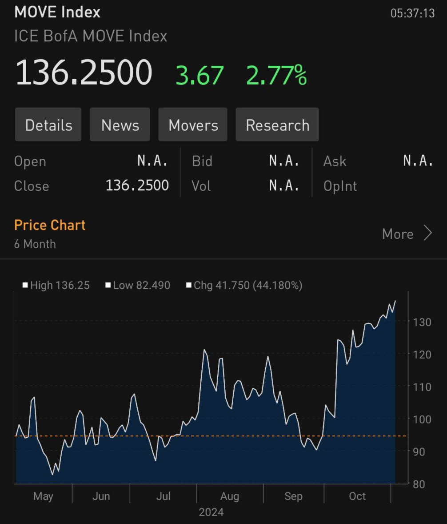Click the 100 y-axis label
The width and height of the screenshot is (447, 524).
(422, 420)
